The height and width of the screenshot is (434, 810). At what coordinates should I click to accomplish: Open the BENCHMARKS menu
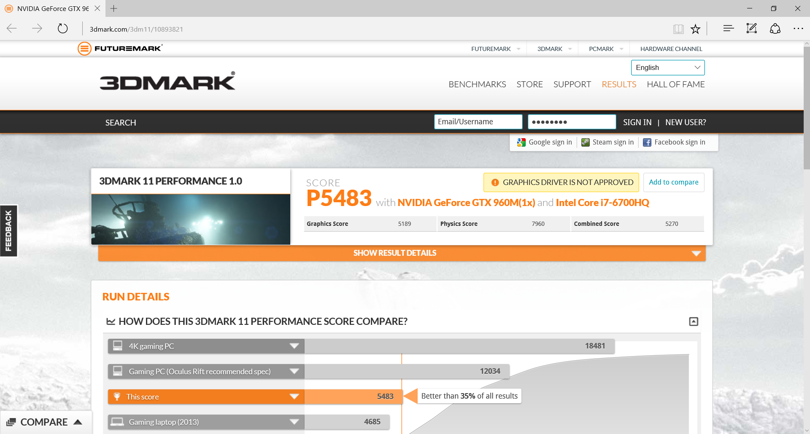(477, 84)
